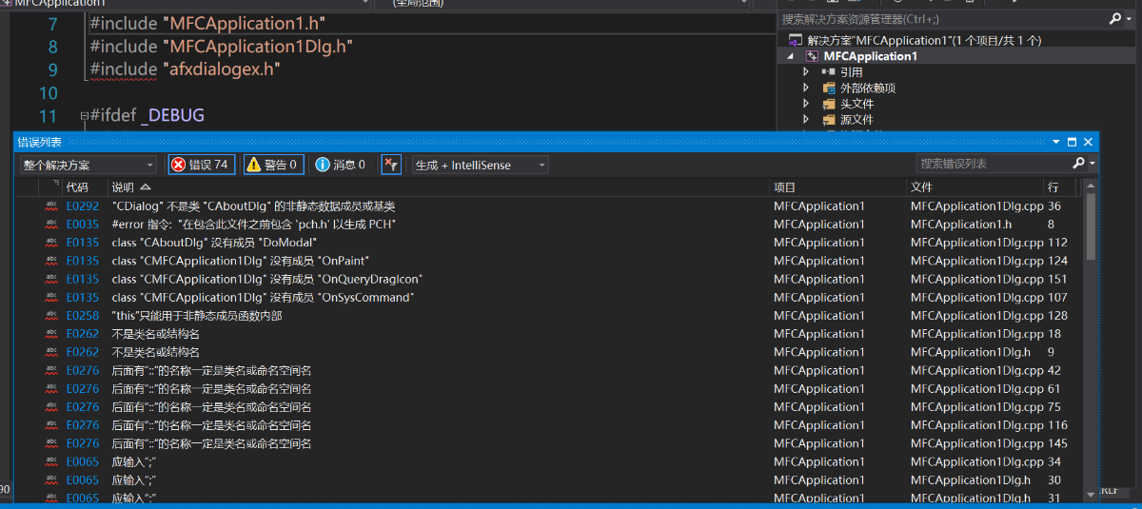Click the MFCApplication1.h file cell
This screenshot has height=509, width=1142.
(961, 224)
